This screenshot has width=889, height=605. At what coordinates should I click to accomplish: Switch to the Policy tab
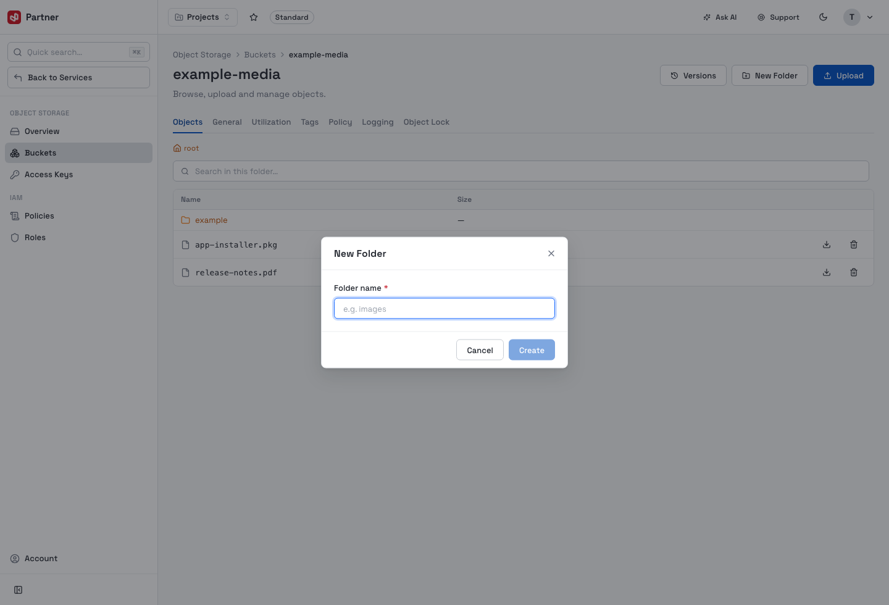340,122
